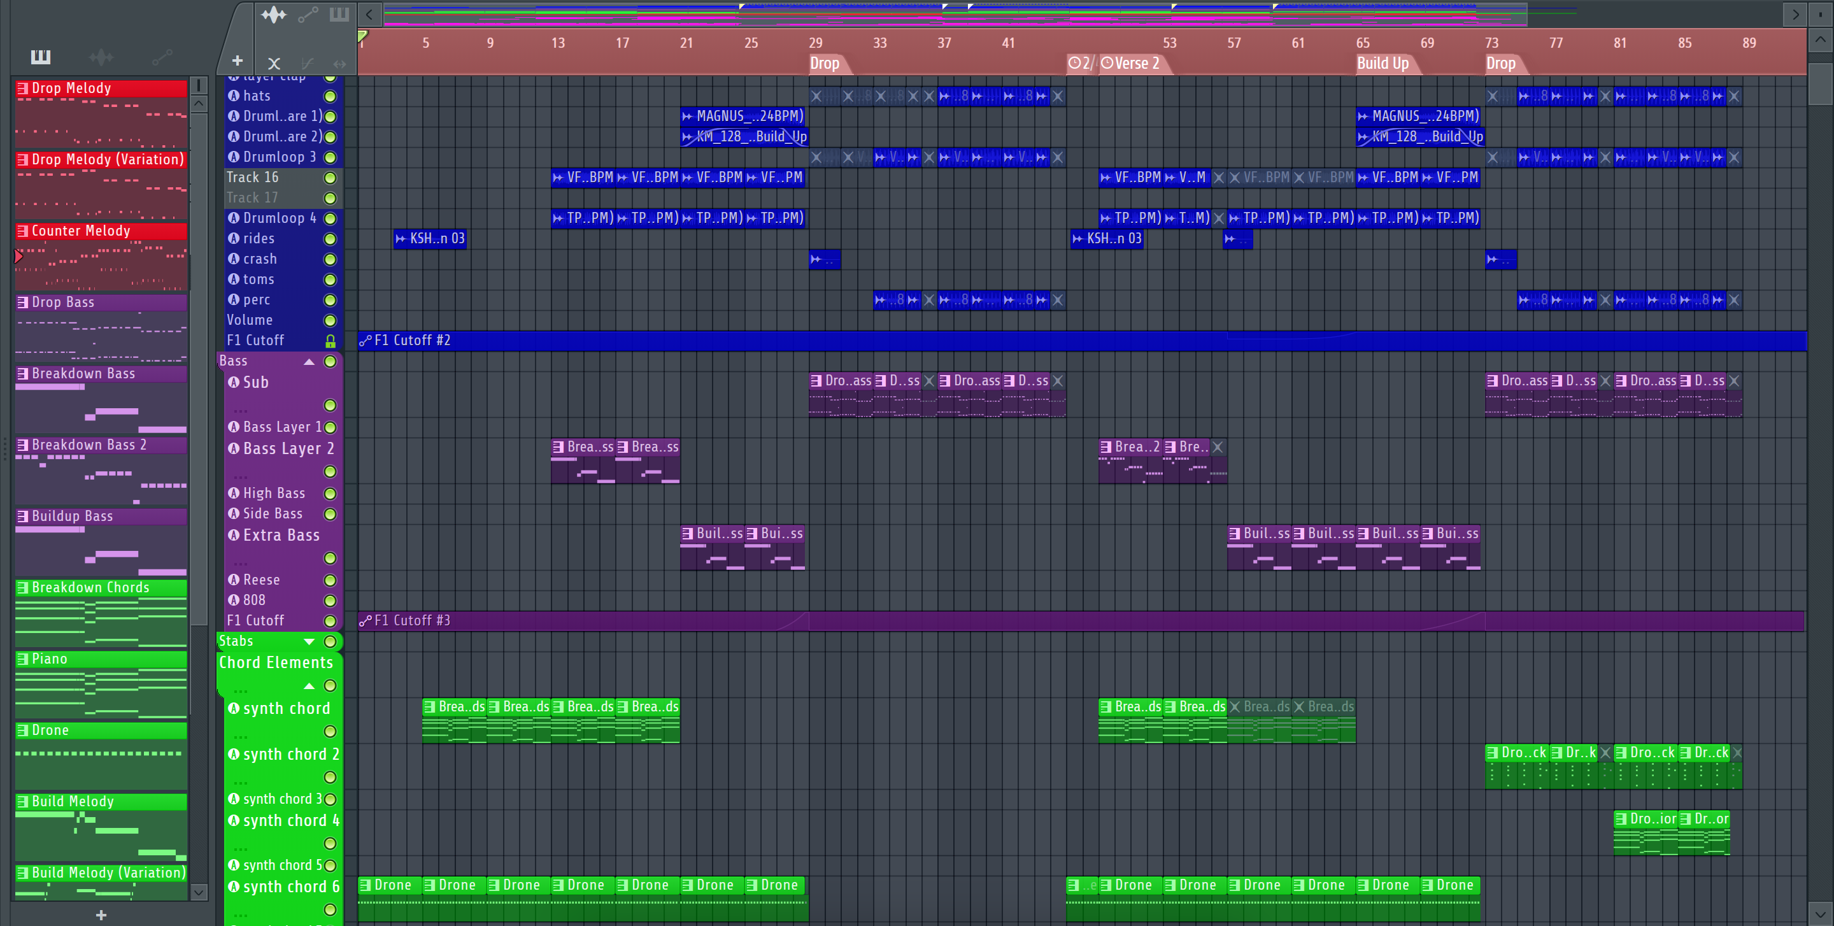Viewport: 1834px width, 926px height.
Task: Mute the Drumloop 3 track
Action: coord(331,157)
